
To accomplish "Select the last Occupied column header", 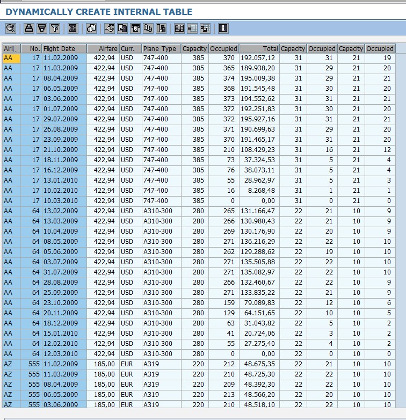I will [x=380, y=49].
